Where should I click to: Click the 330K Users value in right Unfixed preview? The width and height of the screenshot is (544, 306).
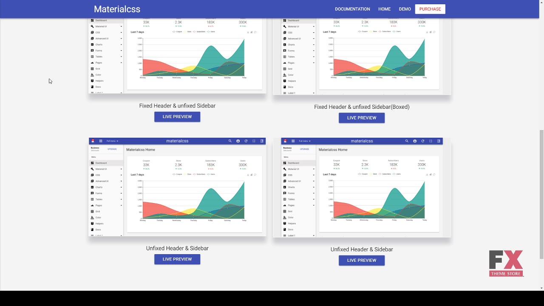click(422, 165)
